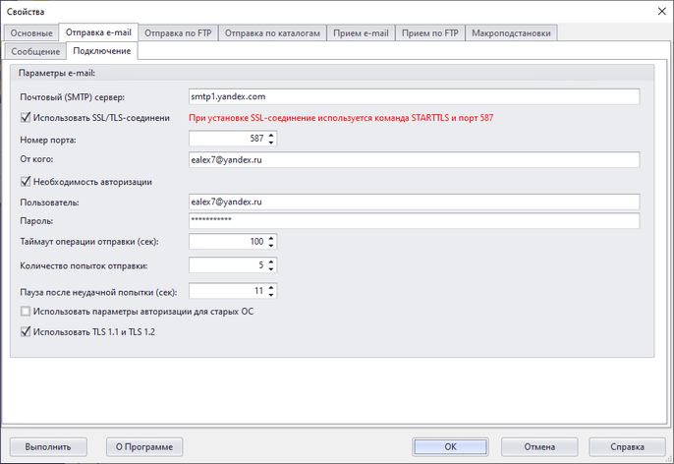Decrease port number with down arrow
674x464 pixels.
(x=271, y=143)
